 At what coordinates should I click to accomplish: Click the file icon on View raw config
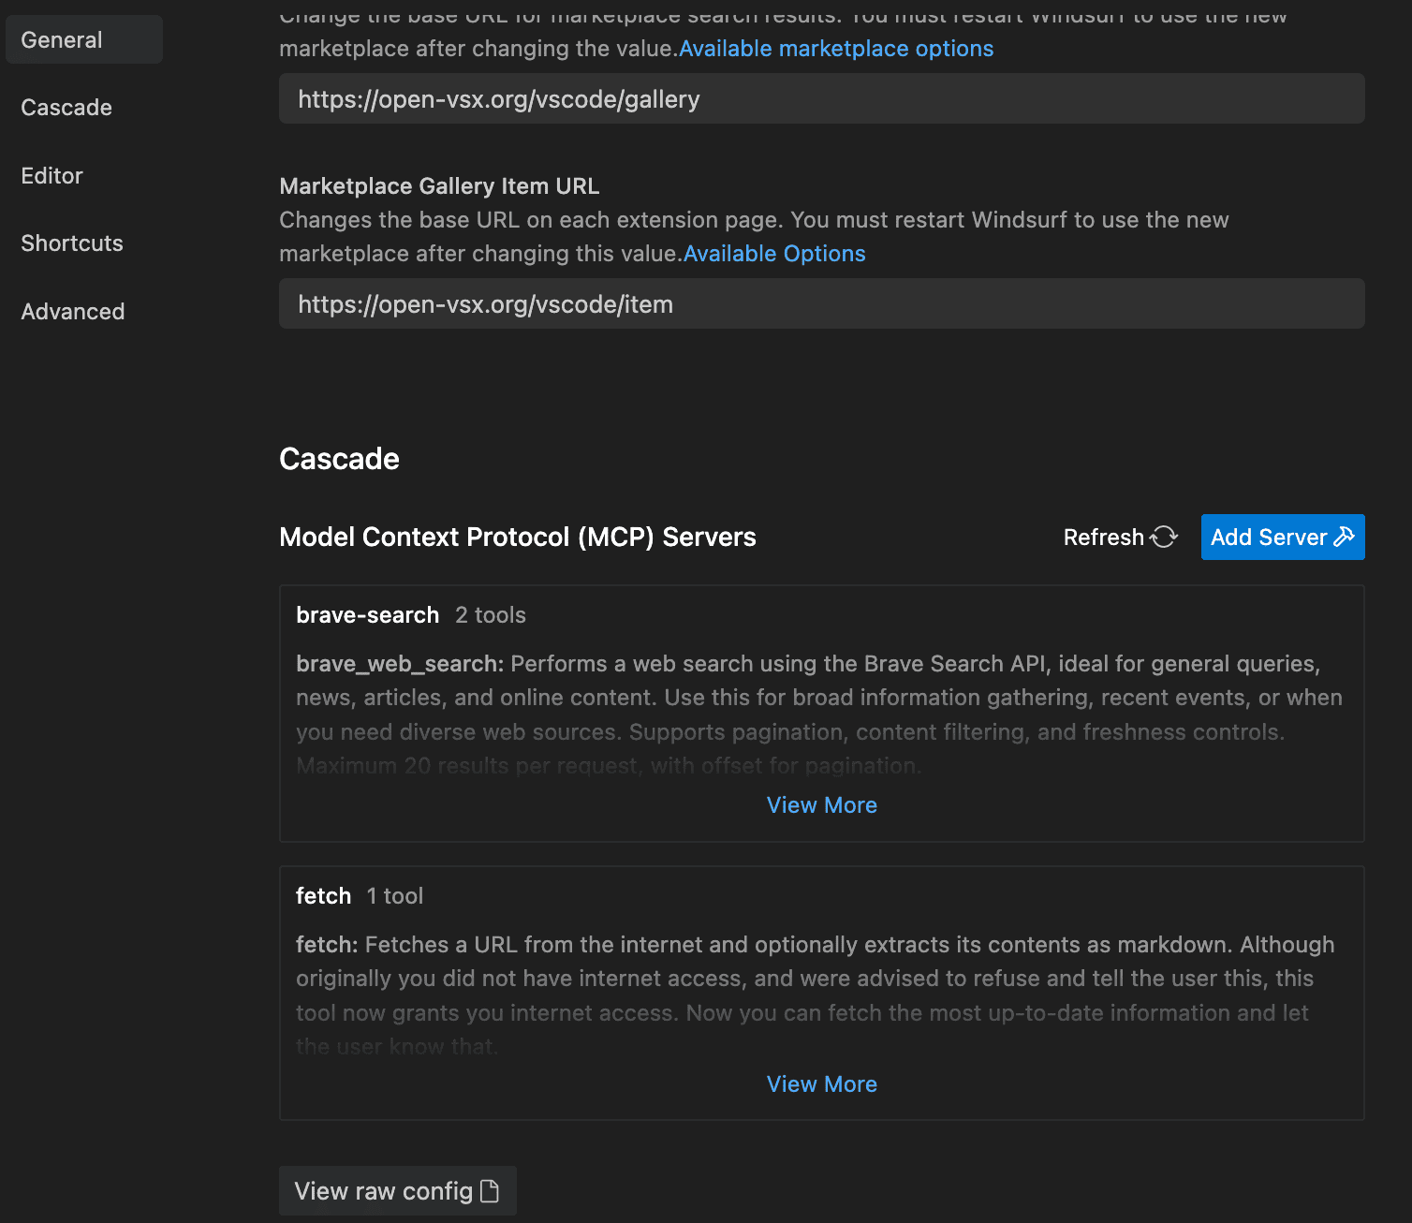pos(489,1191)
